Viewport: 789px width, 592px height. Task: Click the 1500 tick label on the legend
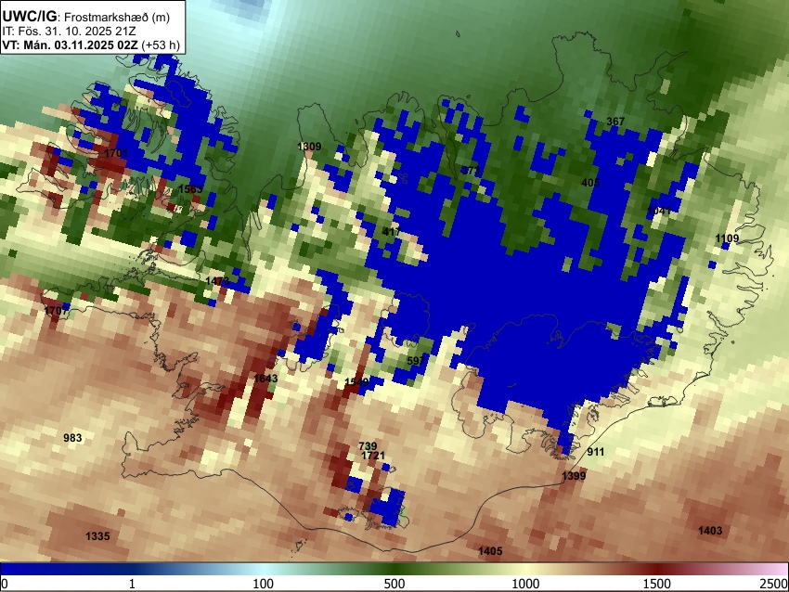click(657, 584)
